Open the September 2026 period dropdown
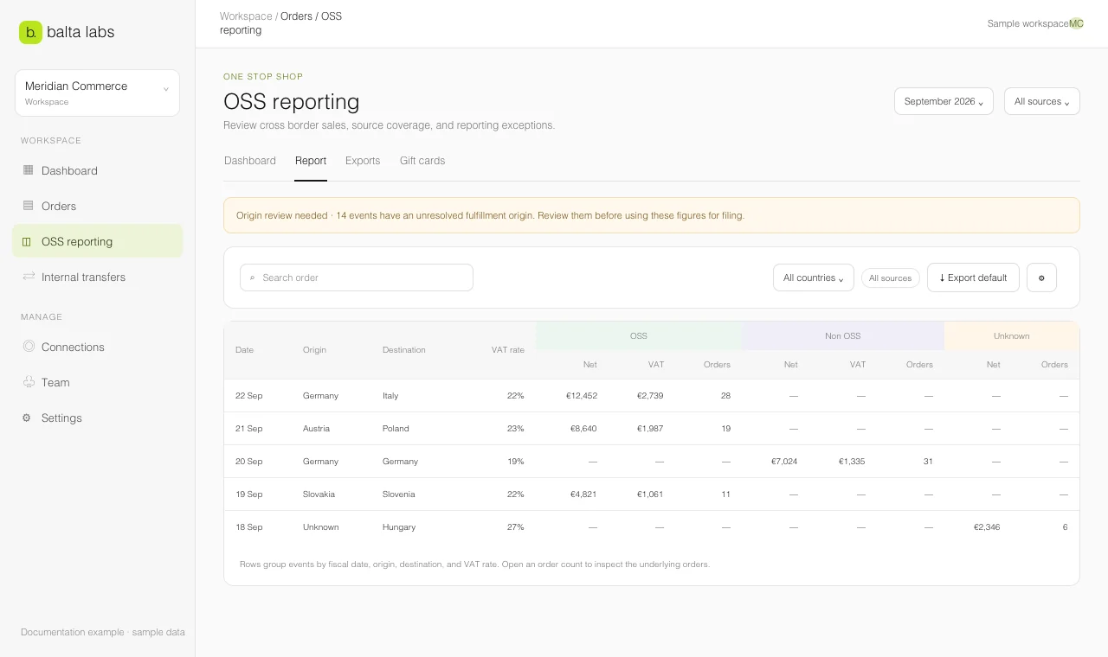The height and width of the screenshot is (657, 1108). [944, 101]
